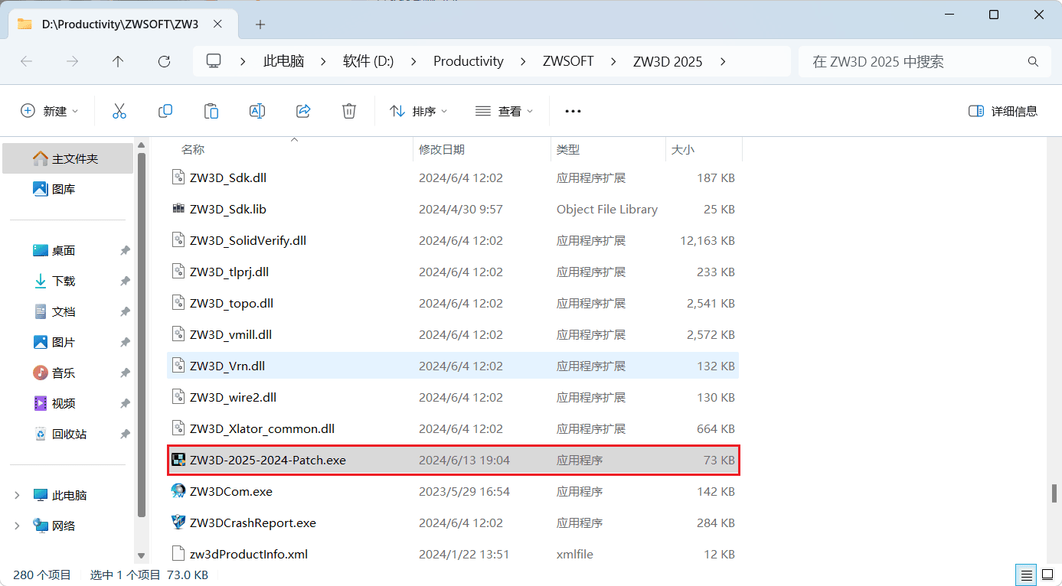Click the Rename icon in toolbar
The image size is (1062, 586).
tap(257, 111)
